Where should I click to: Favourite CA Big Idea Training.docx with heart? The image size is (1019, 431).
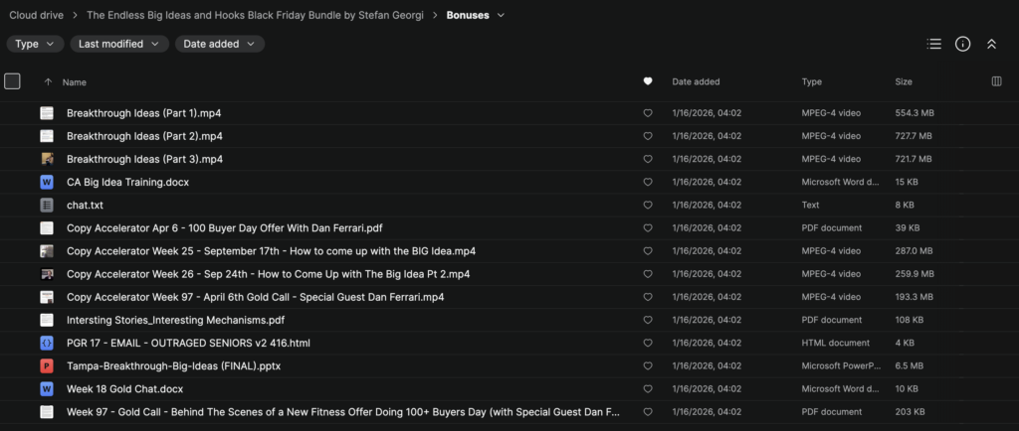click(x=647, y=182)
